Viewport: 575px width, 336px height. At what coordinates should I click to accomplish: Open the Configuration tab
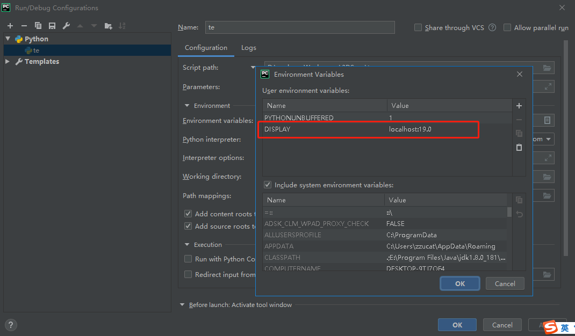(206, 47)
